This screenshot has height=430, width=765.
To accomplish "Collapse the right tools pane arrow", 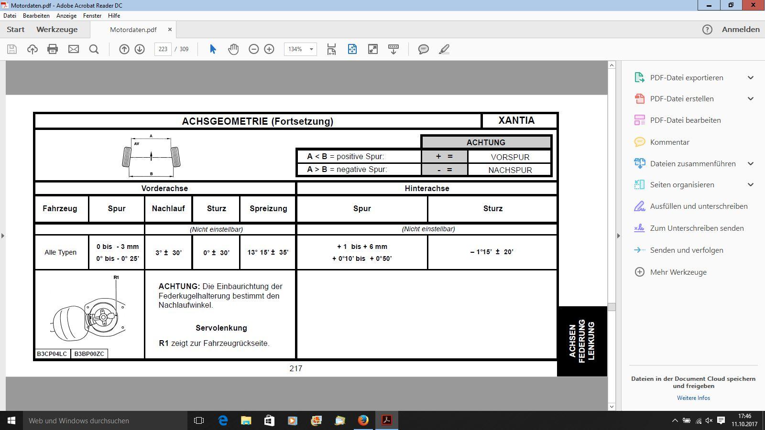I will (x=618, y=236).
